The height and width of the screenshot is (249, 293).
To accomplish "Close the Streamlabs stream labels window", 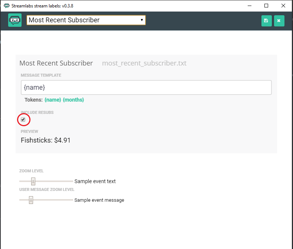I will click(x=283, y=6).
